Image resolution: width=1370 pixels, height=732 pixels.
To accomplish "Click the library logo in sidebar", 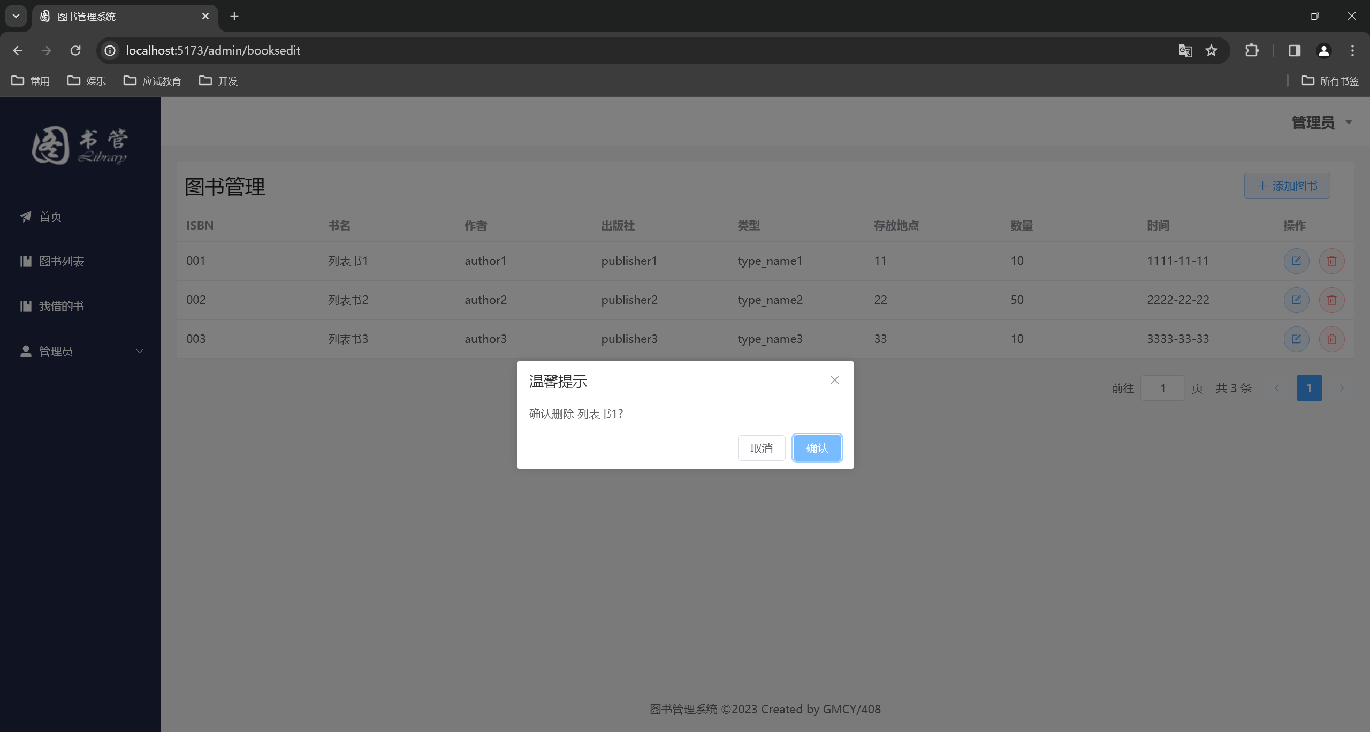I will 80,146.
